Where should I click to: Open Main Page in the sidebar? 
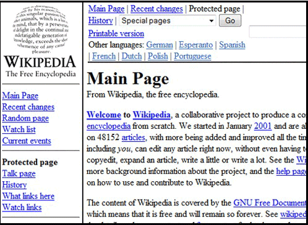[x=20, y=96]
